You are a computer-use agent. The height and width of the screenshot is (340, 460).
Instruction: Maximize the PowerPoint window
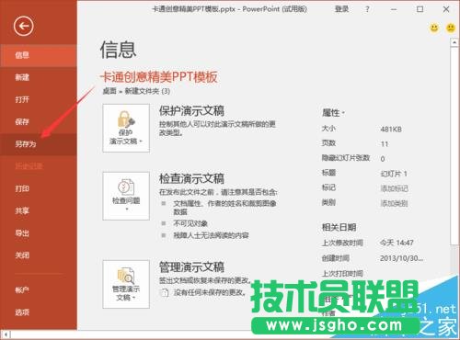[420, 9]
